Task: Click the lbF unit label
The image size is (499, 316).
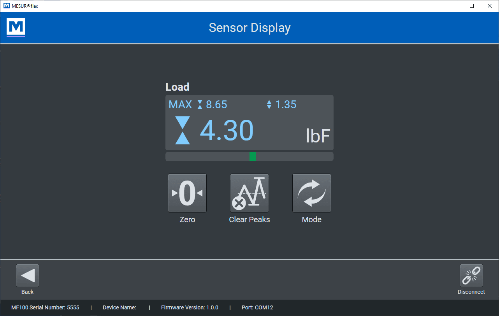Action: click(318, 136)
